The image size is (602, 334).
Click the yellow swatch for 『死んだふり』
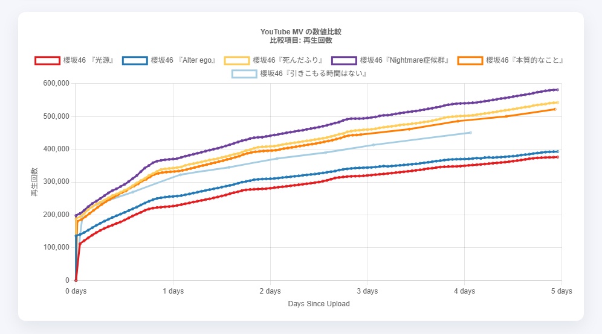point(236,60)
